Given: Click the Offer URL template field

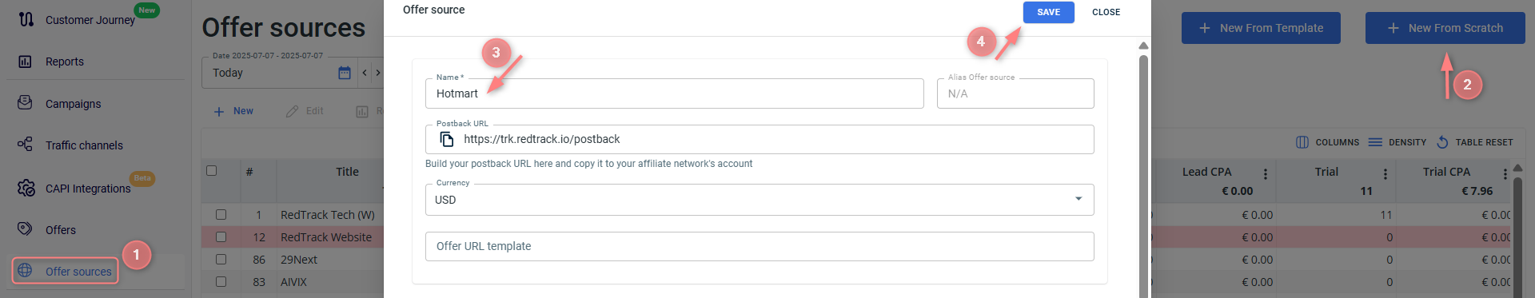Looking at the screenshot, I should pos(760,246).
